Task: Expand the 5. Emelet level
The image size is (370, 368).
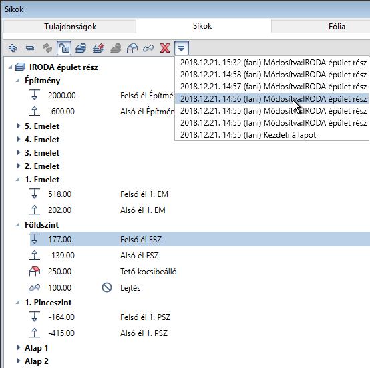Action: tap(19, 126)
